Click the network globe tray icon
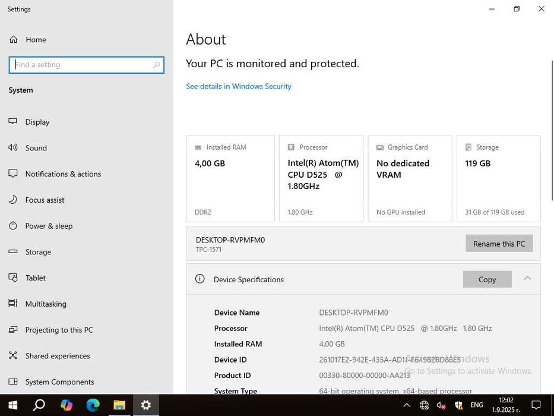Screen dimensions: 554x416 [x=425, y=405]
